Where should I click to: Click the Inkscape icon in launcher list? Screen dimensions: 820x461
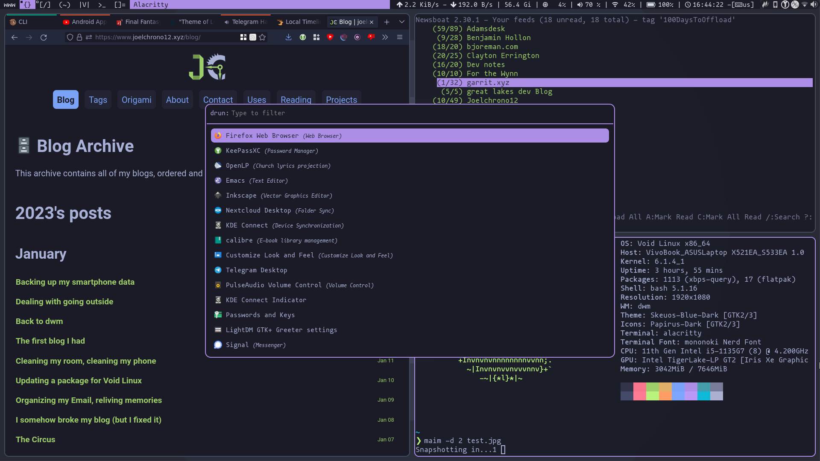coord(218,195)
